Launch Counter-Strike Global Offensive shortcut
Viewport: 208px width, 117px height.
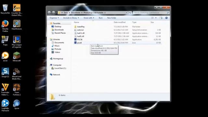click(x=17, y=10)
